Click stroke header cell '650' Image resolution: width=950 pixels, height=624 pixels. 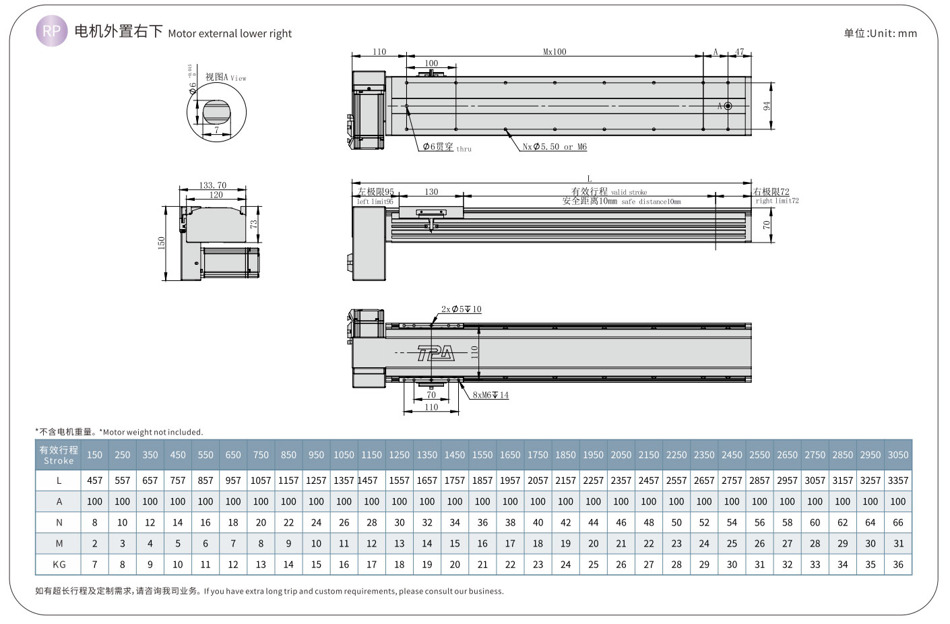click(x=233, y=455)
